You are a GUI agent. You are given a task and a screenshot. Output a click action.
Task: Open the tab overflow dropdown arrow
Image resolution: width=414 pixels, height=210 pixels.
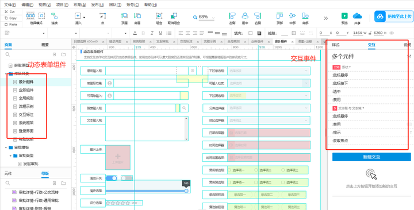click(324, 42)
